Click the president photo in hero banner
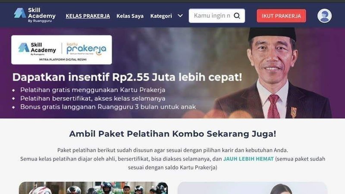 click(273, 73)
